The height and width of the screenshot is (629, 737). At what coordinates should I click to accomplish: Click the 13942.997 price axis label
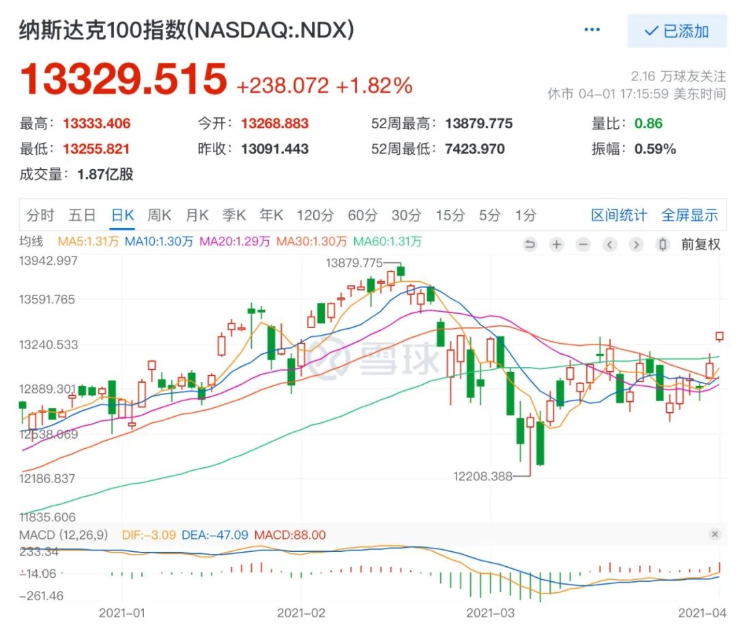click(x=48, y=261)
